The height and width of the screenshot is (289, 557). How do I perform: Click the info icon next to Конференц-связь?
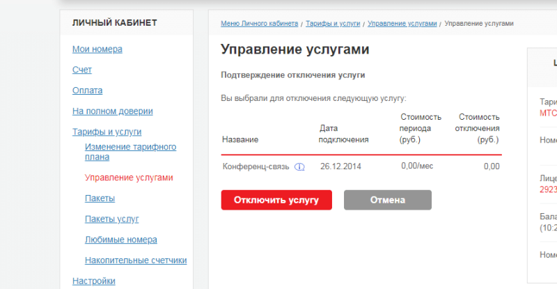click(x=299, y=167)
